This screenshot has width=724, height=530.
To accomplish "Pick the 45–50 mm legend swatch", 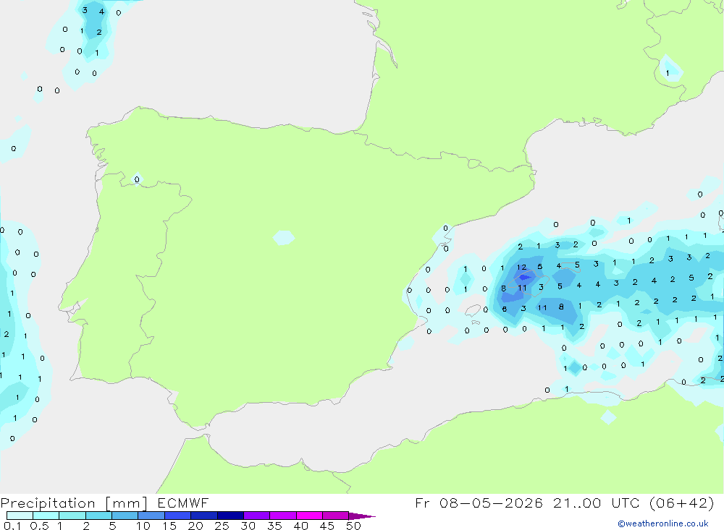I will [x=336, y=516].
